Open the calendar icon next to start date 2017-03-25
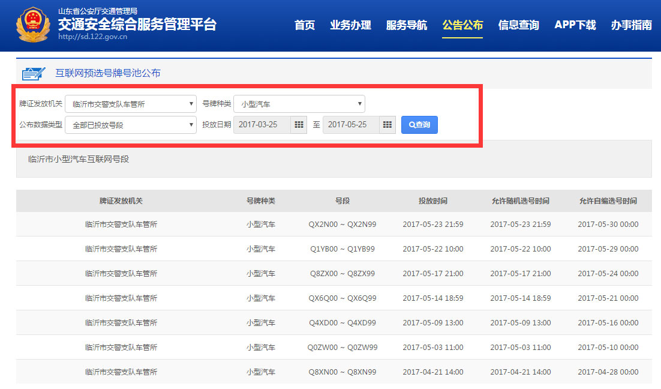Image resolution: width=661 pixels, height=389 pixels. [x=299, y=125]
